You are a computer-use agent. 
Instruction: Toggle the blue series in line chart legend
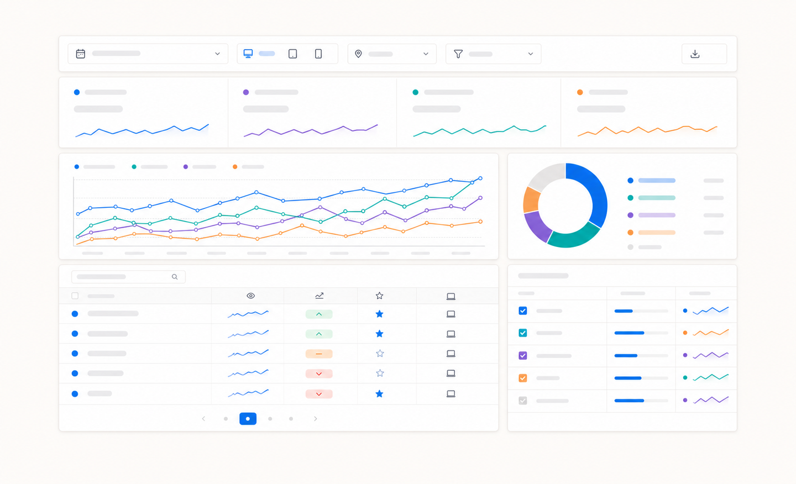[x=95, y=166]
